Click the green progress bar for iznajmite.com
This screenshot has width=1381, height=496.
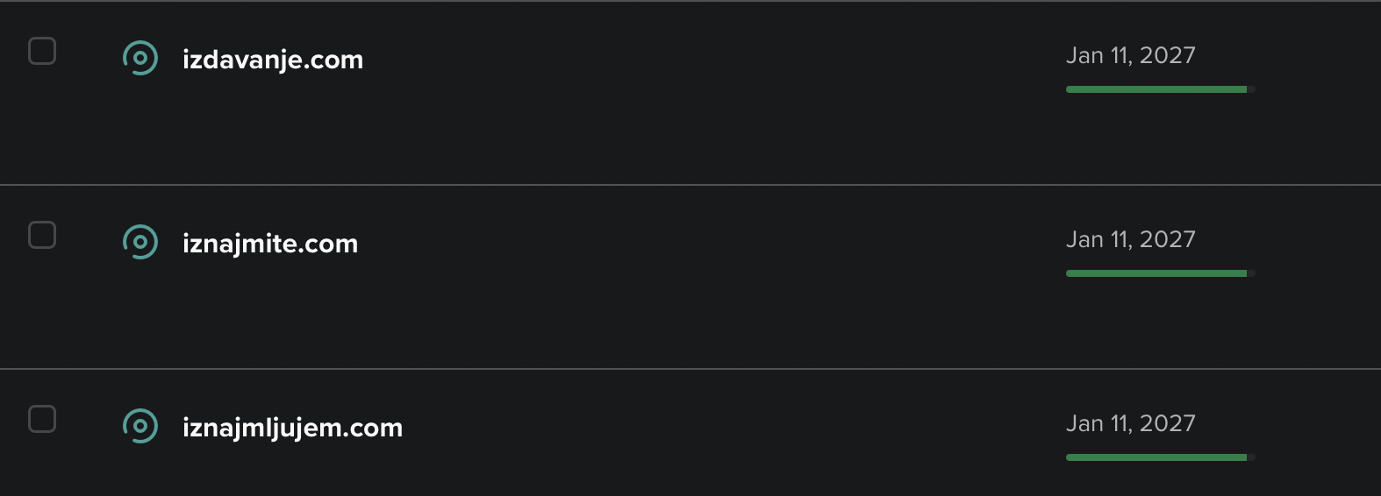point(1156,273)
